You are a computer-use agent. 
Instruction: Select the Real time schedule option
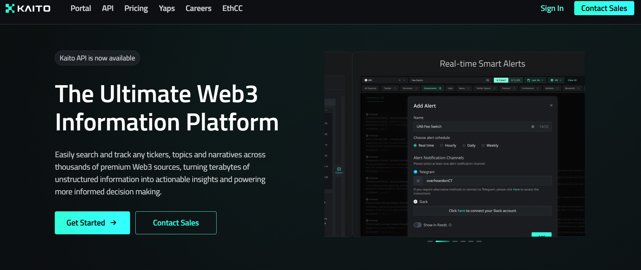(424, 145)
